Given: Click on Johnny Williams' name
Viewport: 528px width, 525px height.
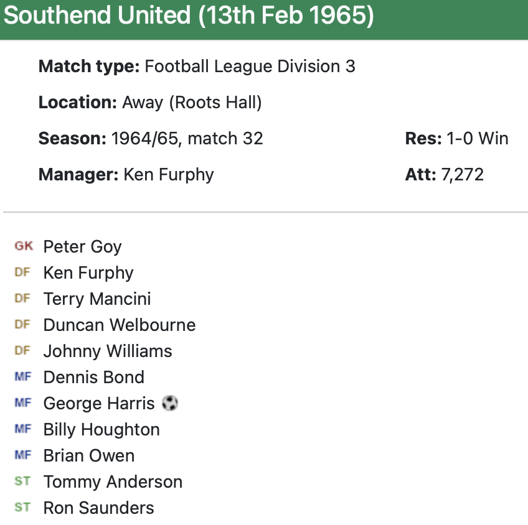Looking at the screenshot, I should (x=108, y=351).
